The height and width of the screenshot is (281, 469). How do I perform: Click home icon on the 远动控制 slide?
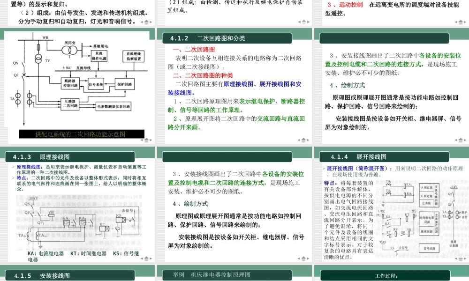point(461,22)
